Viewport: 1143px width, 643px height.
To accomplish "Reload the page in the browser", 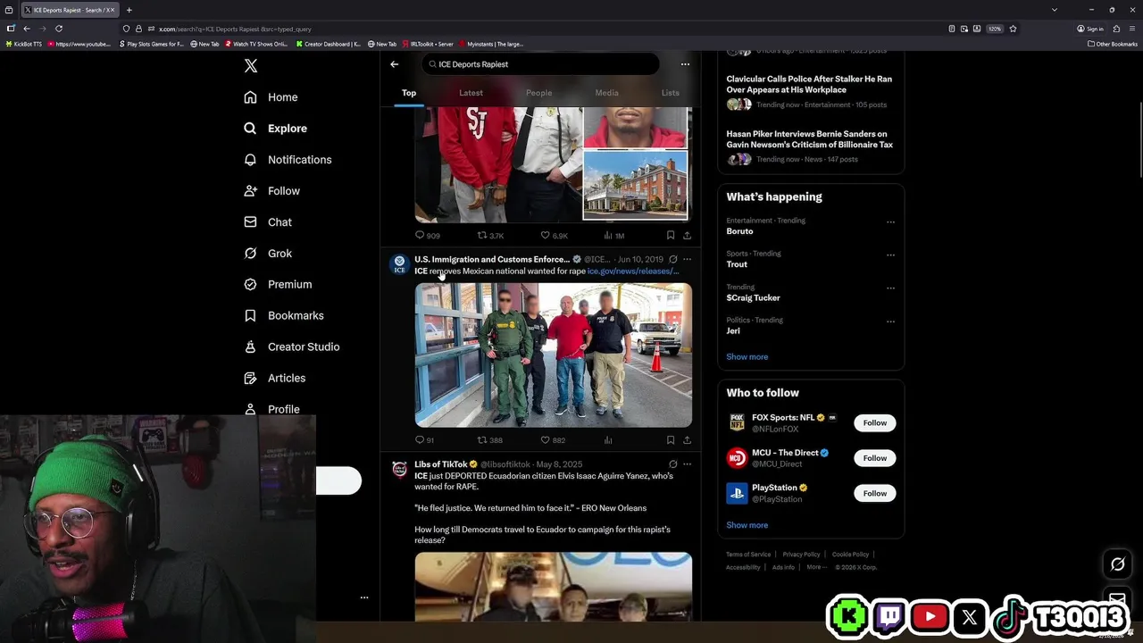I will coord(59,29).
